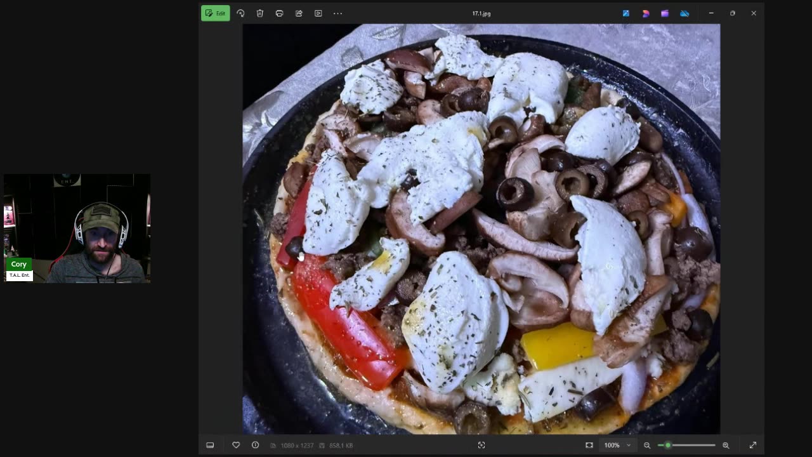The width and height of the screenshot is (812, 457).
Task: Click the pizza photo in the viewer
Action: tap(481, 229)
